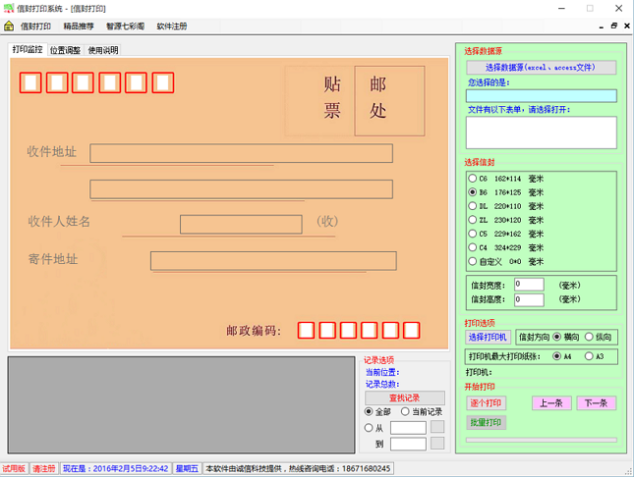Click the 收件人姓名 text box
Screen dimensions: 634x477
(x=241, y=224)
